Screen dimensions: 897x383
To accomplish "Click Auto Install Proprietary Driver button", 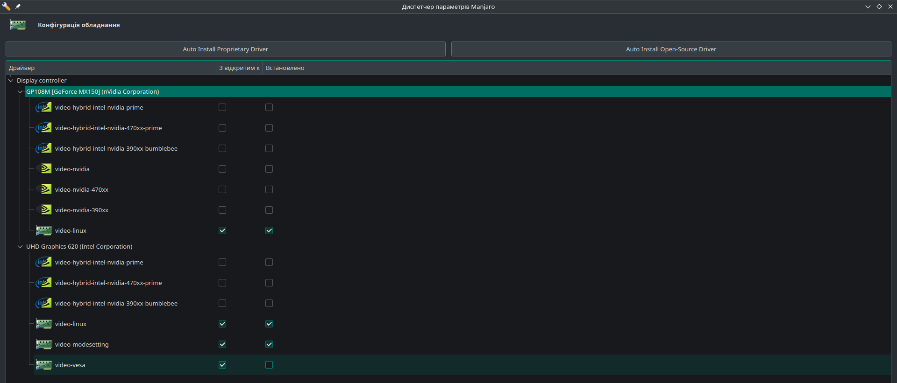I will pos(225,49).
